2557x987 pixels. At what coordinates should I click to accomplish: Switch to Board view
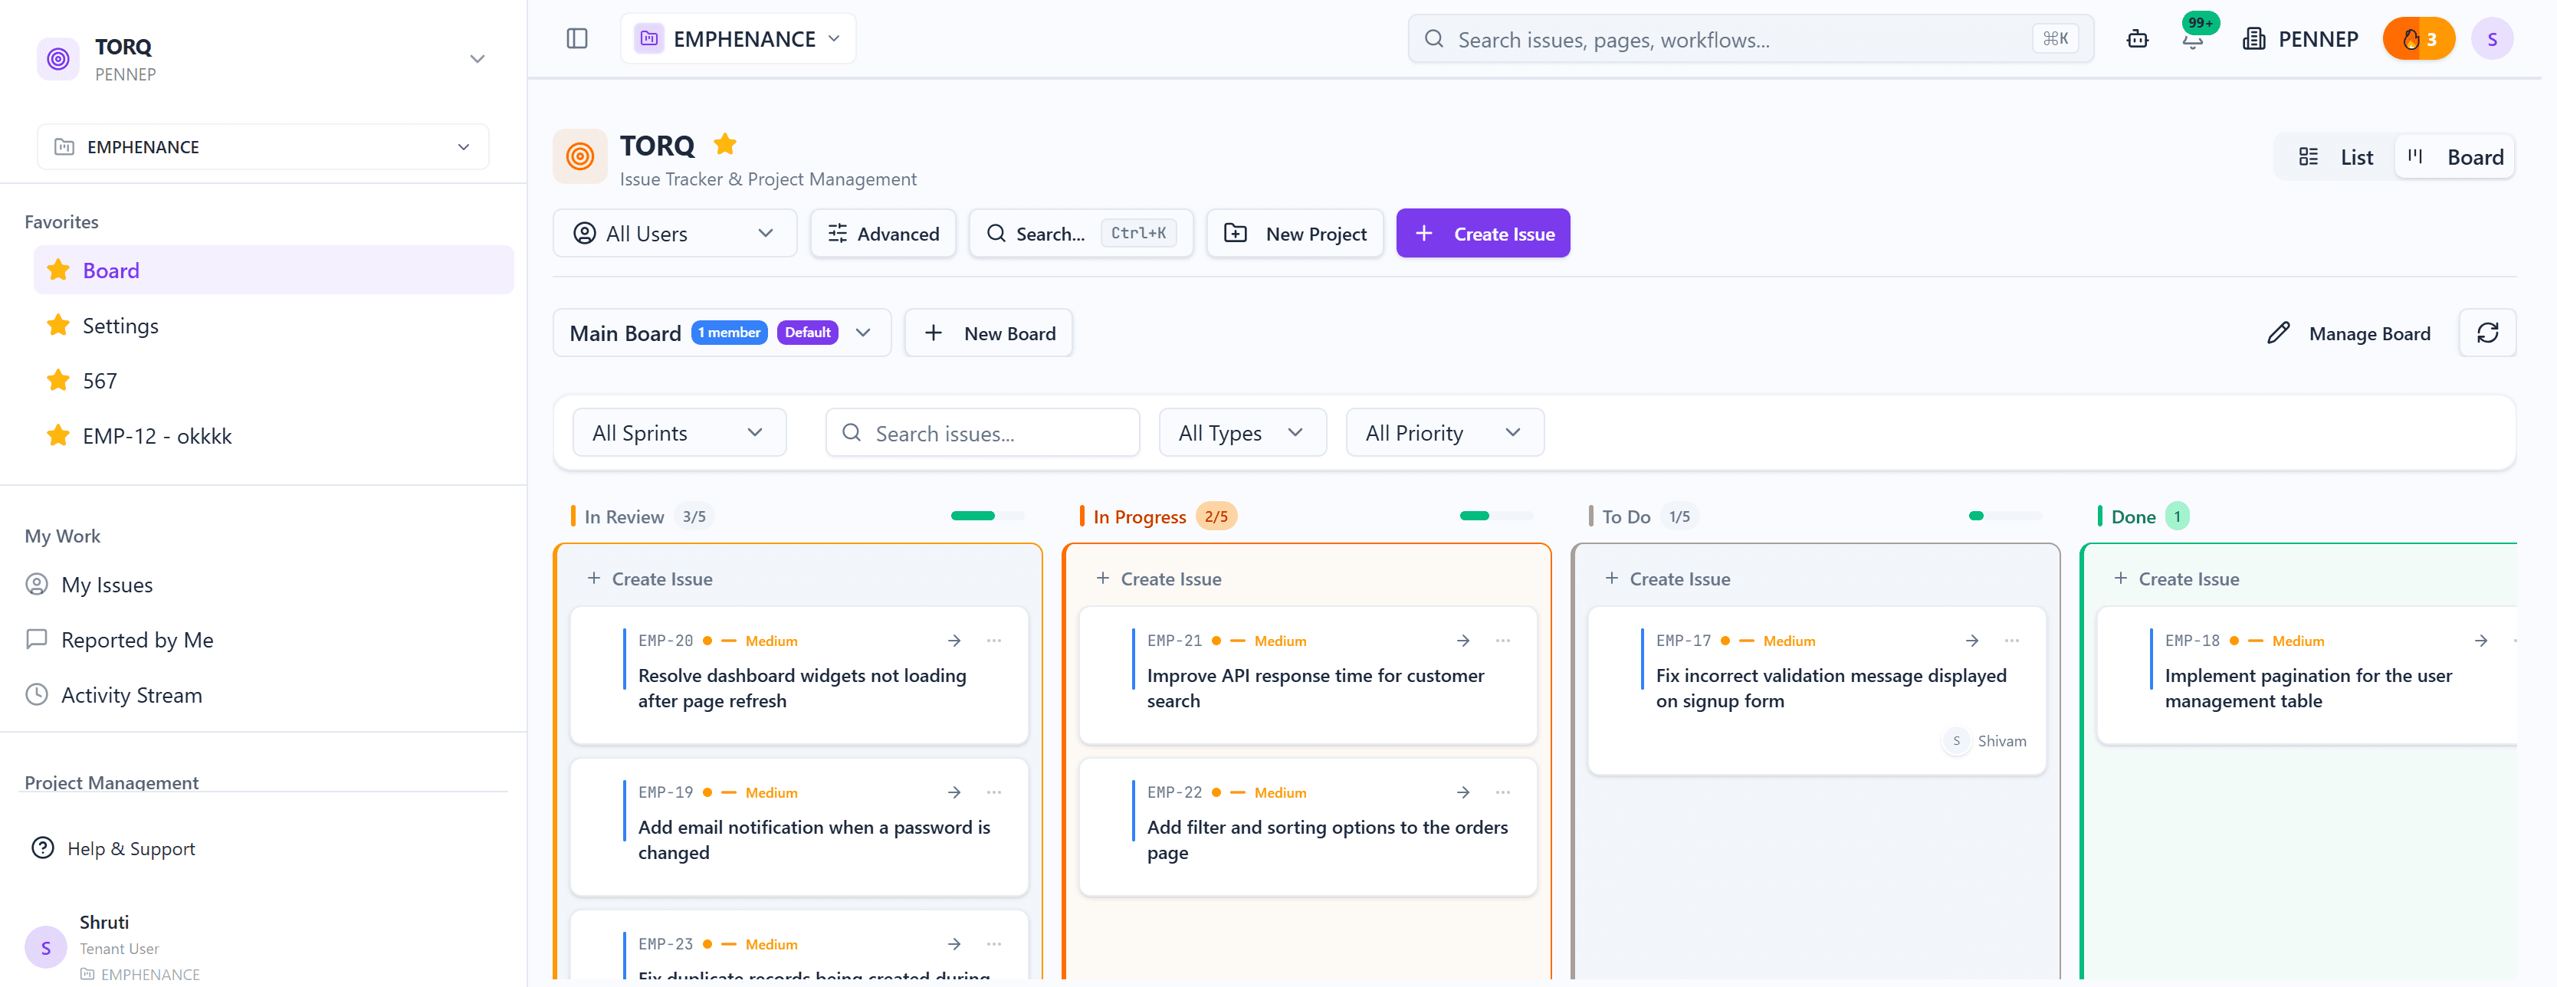coord(2455,157)
